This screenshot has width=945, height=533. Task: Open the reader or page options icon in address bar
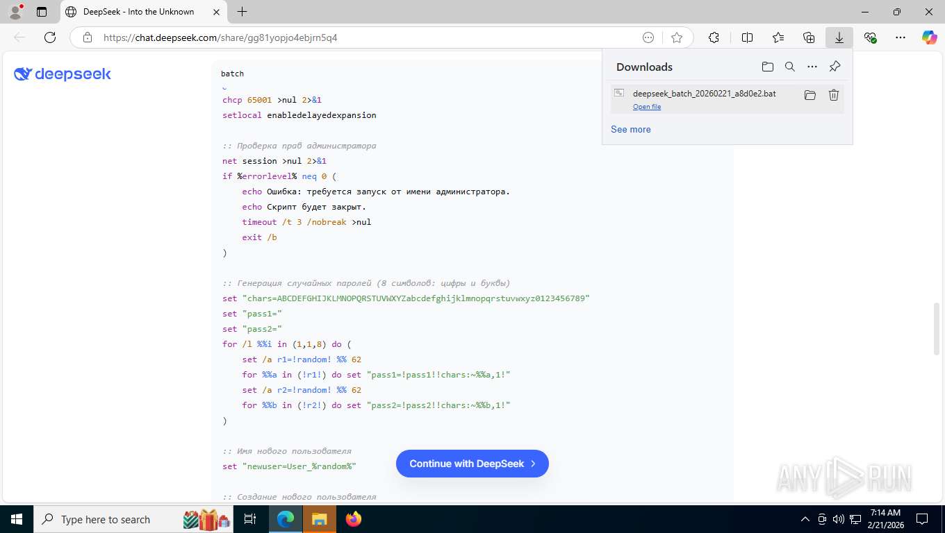coord(648,37)
